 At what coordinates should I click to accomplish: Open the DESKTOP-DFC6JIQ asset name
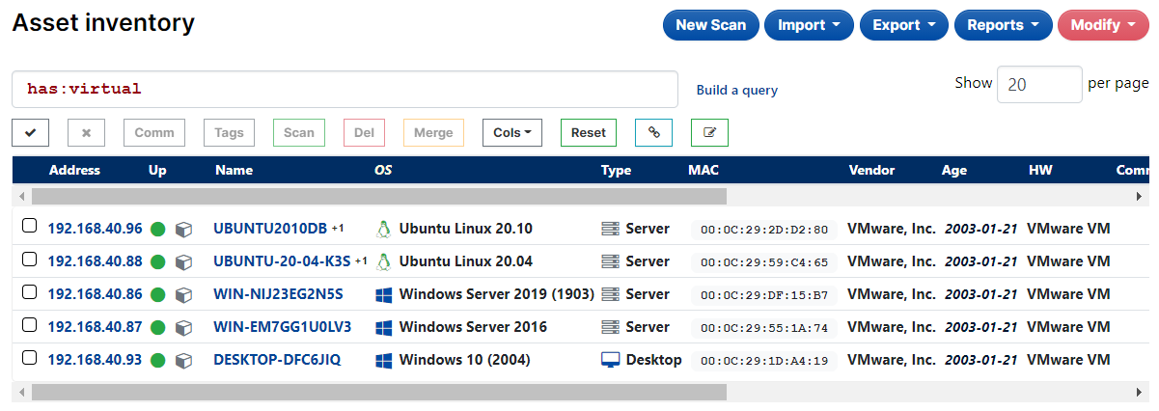(277, 360)
